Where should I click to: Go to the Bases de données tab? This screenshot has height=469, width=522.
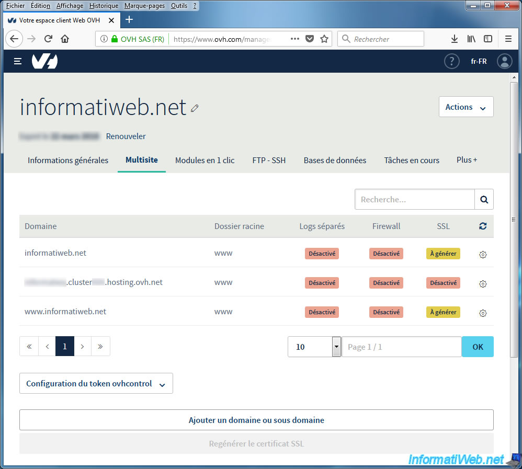(335, 160)
